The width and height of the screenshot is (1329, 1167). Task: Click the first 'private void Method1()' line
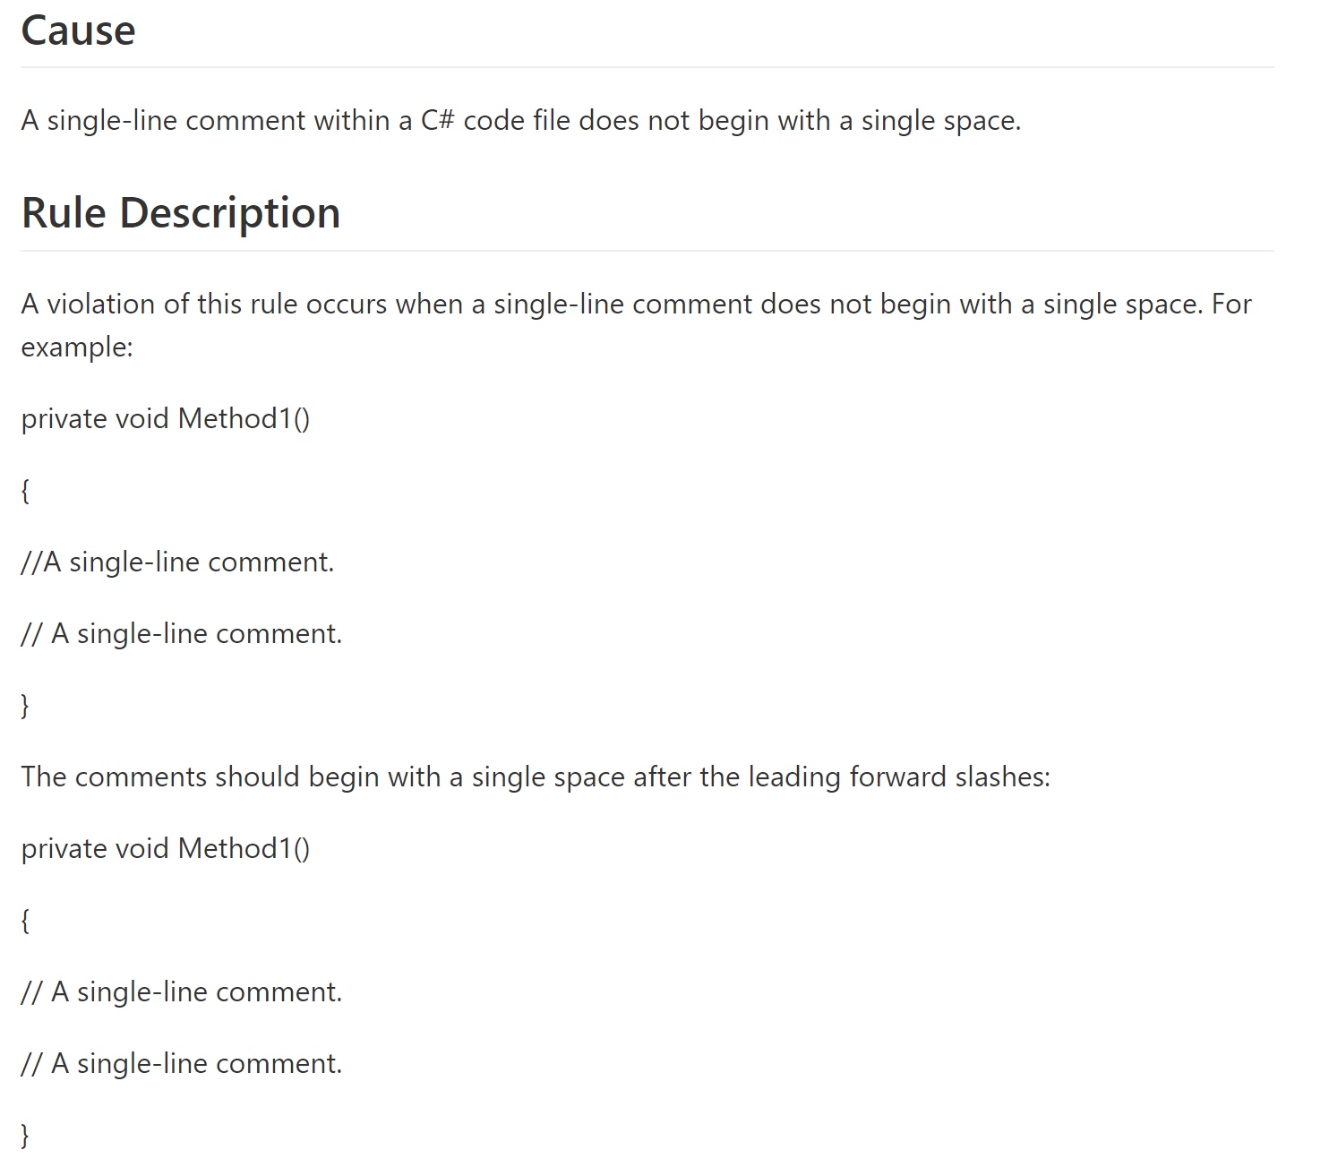[x=166, y=418]
